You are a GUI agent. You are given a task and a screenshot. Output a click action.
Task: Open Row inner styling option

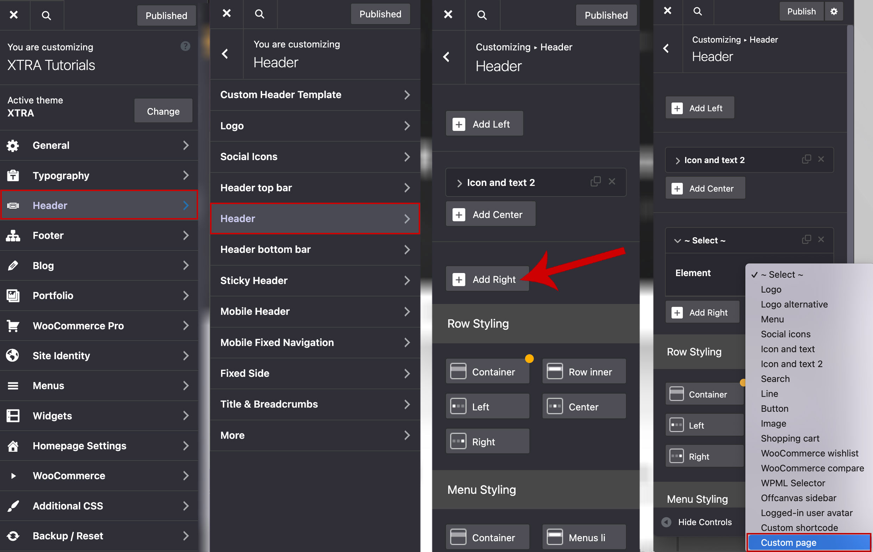584,372
